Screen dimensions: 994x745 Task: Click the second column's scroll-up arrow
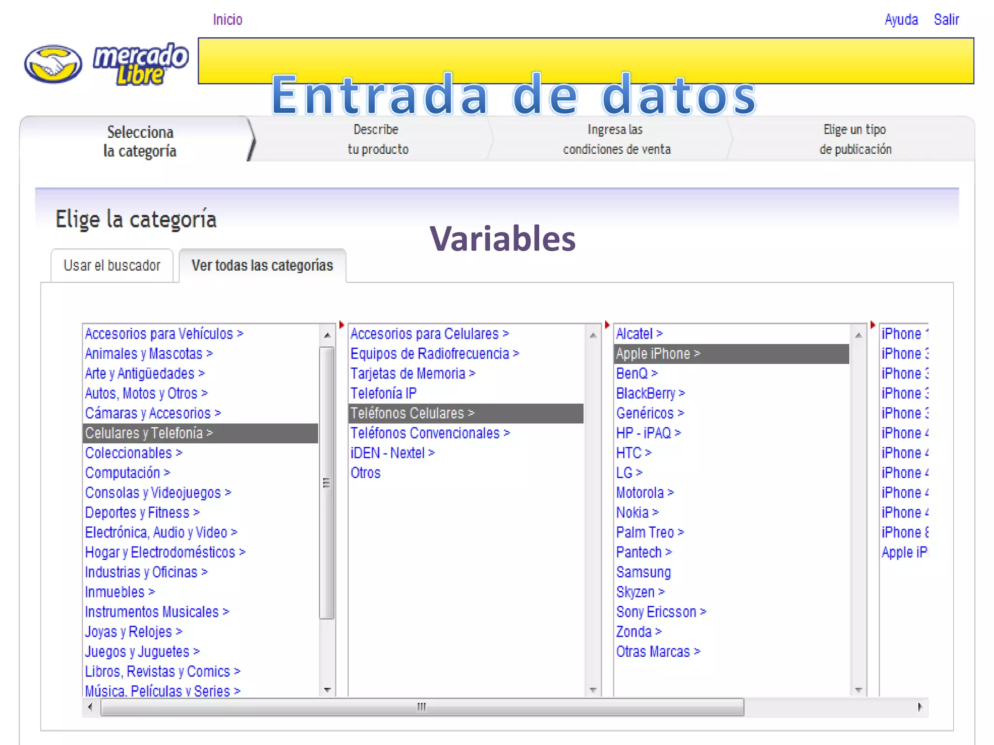tap(593, 335)
